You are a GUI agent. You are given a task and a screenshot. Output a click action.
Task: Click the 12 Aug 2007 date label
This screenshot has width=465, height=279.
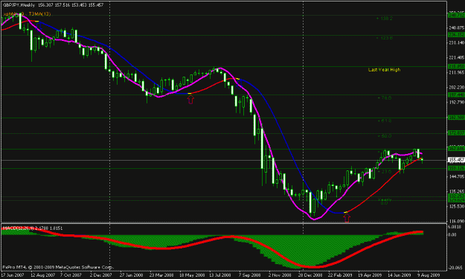tap(43, 275)
